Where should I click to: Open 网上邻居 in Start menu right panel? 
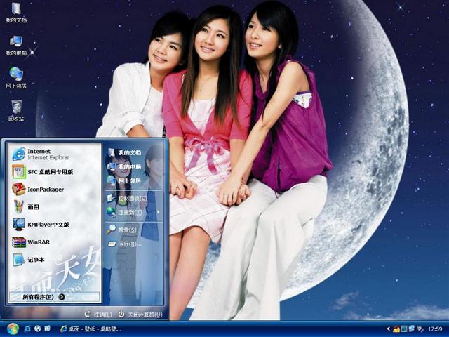coord(134,181)
